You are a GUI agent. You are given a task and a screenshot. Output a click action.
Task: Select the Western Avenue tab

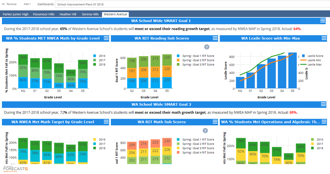(x=115, y=14)
